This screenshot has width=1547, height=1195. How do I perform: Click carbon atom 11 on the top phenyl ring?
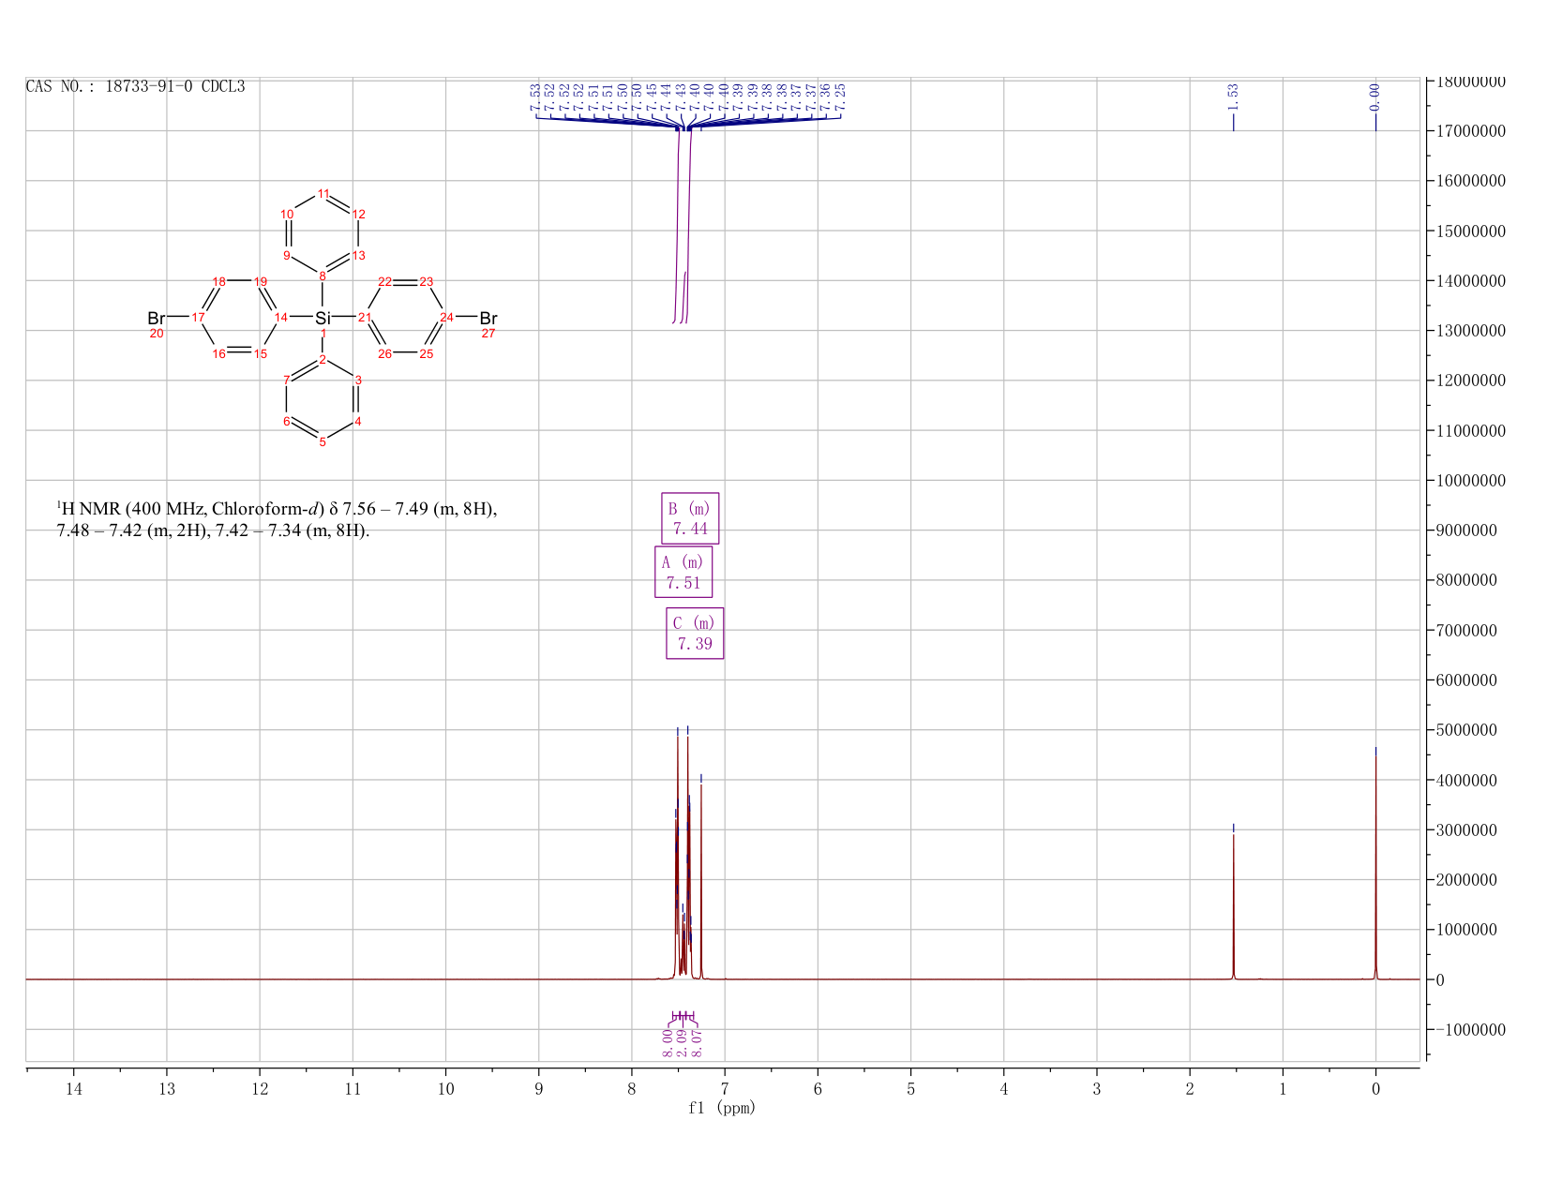pos(323,194)
